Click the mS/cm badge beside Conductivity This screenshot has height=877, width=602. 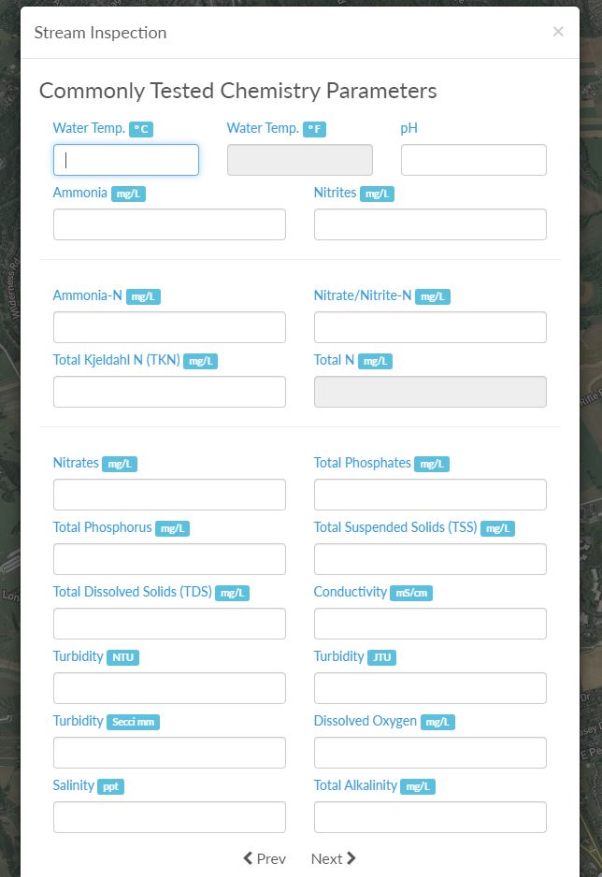click(411, 594)
